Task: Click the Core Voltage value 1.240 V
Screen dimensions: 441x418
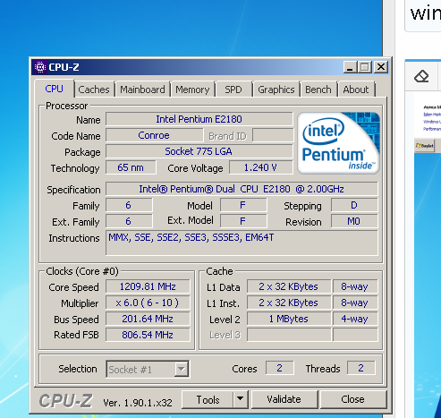Action: tap(261, 167)
